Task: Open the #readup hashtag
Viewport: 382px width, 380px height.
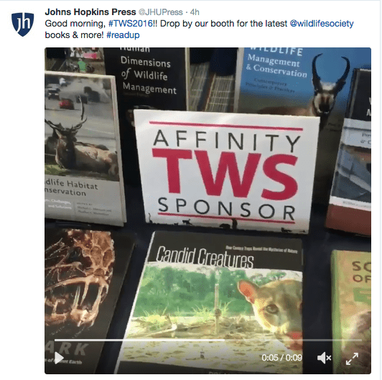Action: [123, 35]
